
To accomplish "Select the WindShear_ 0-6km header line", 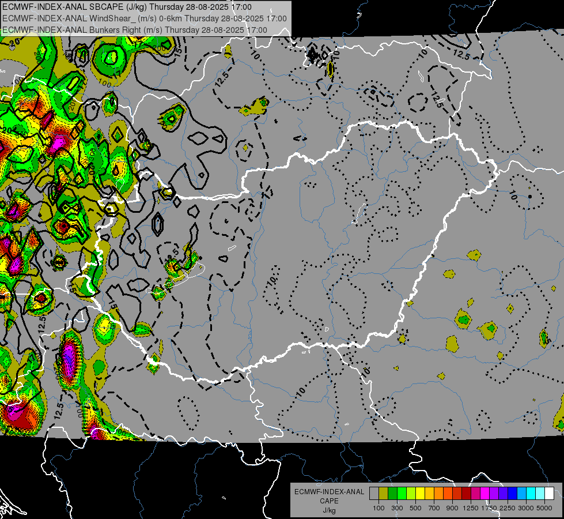I will click(x=145, y=18).
